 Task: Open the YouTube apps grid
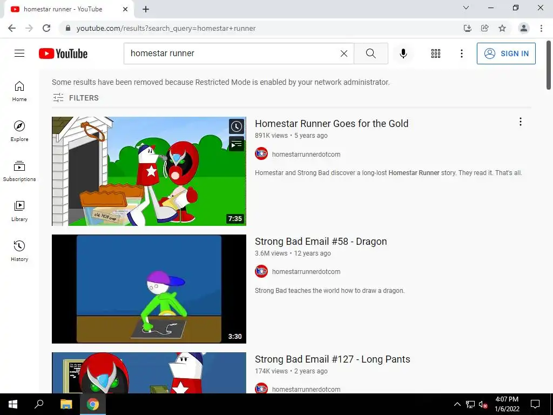pos(436,53)
